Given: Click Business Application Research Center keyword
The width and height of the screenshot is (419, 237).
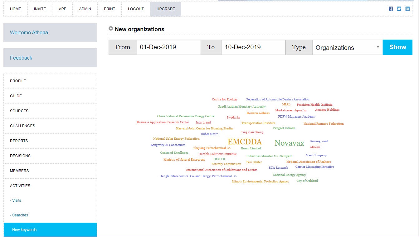Looking at the screenshot, I should tap(163, 122).
